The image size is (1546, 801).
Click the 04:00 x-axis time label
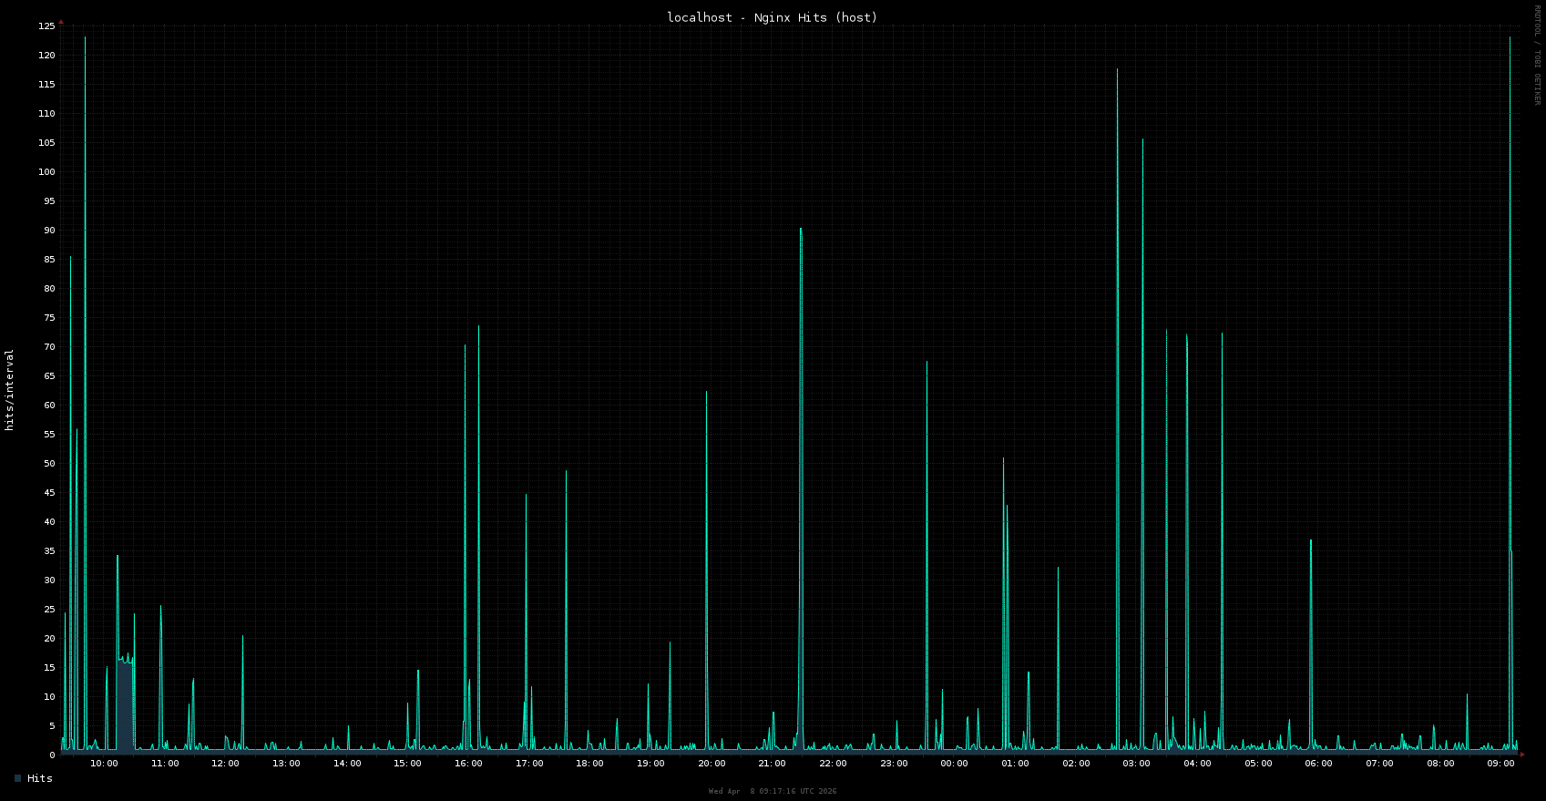[1197, 764]
